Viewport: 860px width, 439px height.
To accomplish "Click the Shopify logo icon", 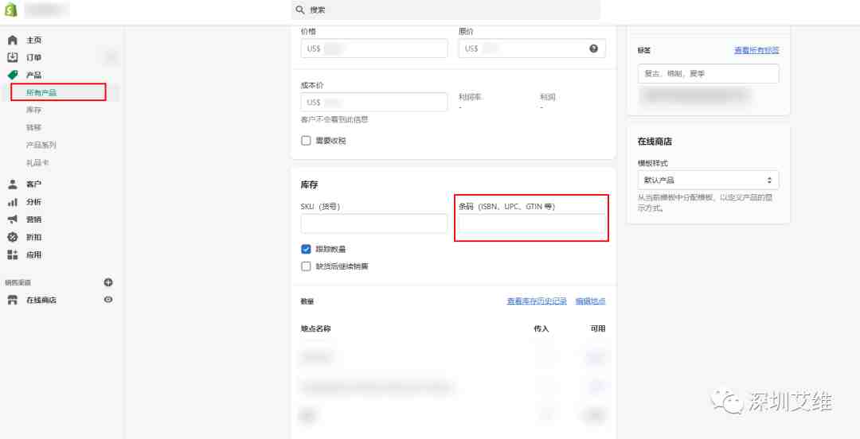I will click(x=11, y=10).
